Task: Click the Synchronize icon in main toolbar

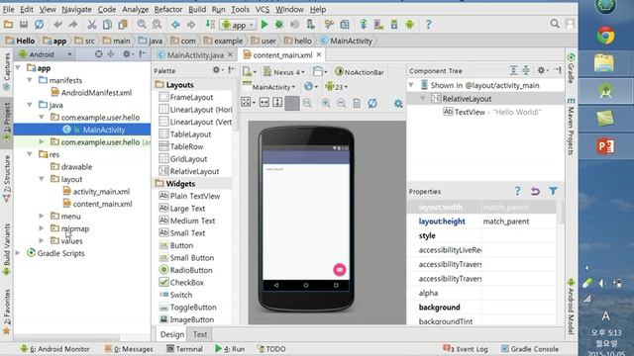Action: (x=39, y=25)
